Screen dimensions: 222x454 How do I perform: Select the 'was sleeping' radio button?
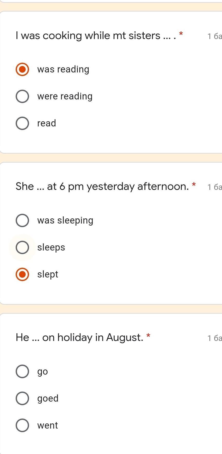point(22,220)
